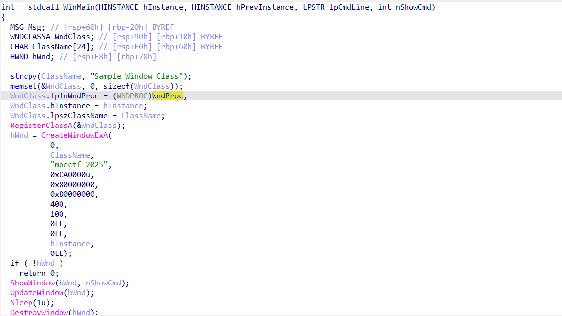The height and width of the screenshot is (316, 562).
Task: Click the highlighted WndProc function name
Action: tap(167, 96)
